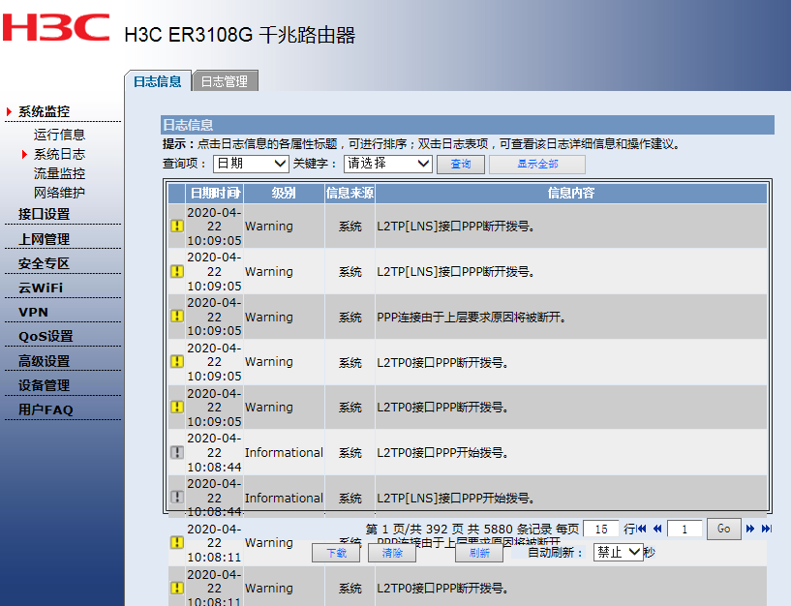
Task: Open 系统日志 in sidebar
Action: pos(59,154)
